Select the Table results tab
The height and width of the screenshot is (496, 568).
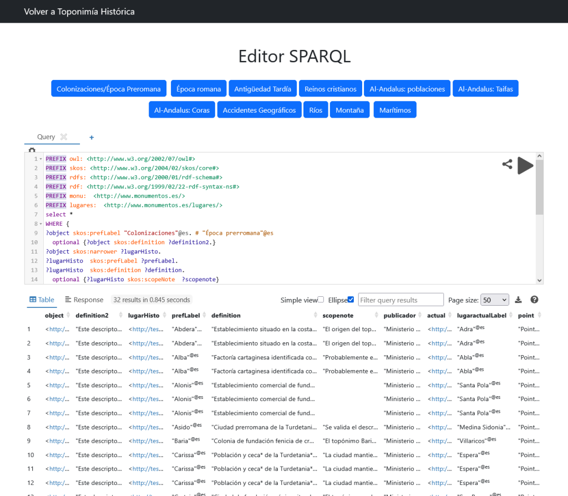[x=42, y=300]
